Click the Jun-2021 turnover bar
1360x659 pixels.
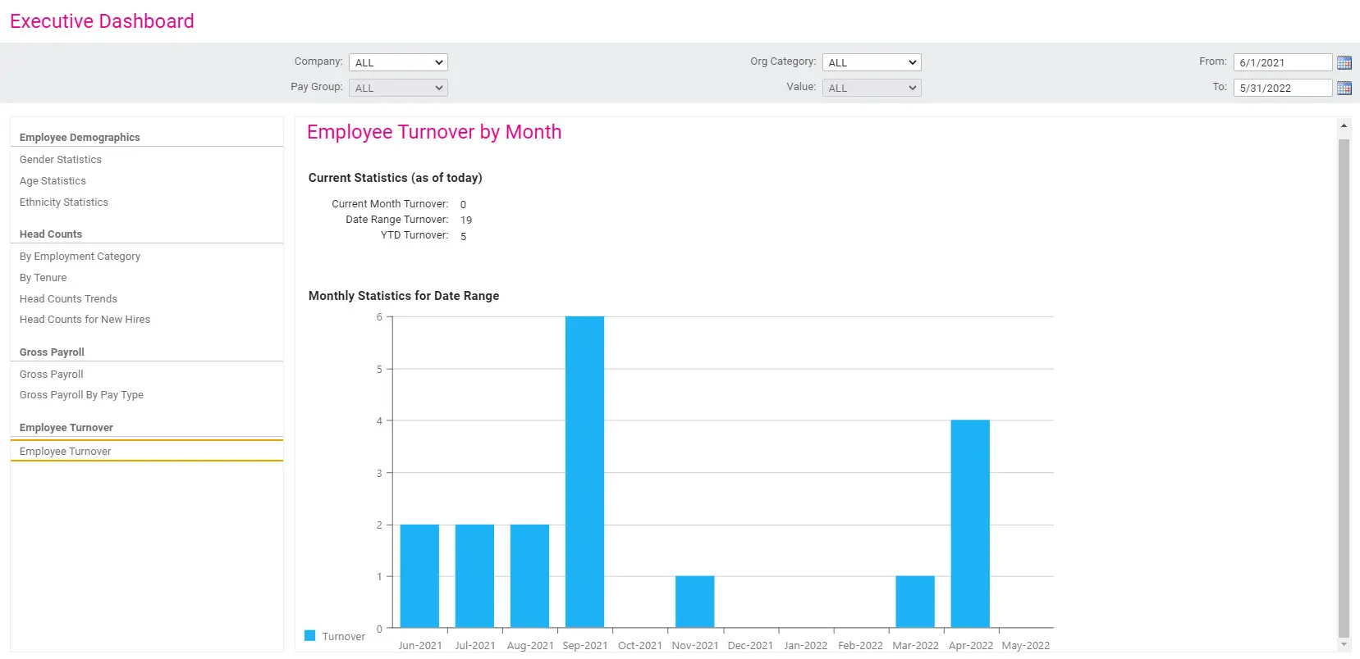point(419,576)
